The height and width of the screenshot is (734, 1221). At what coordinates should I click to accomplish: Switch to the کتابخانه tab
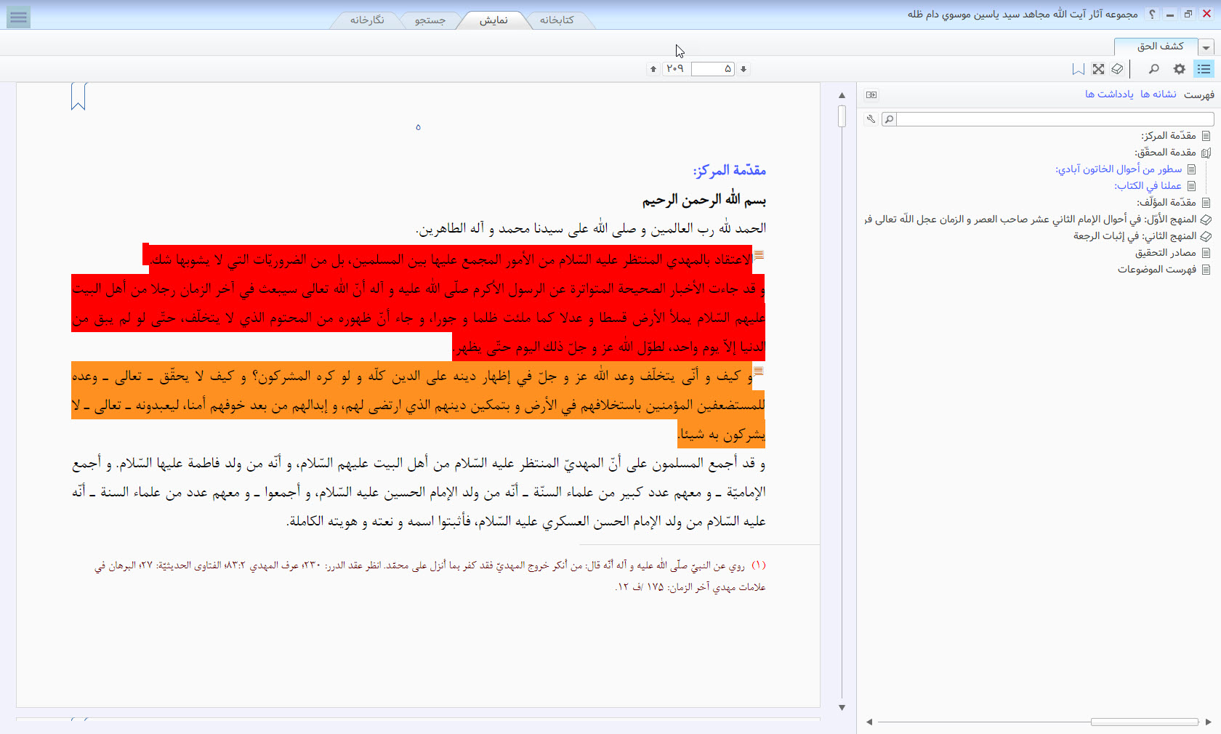(557, 20)
